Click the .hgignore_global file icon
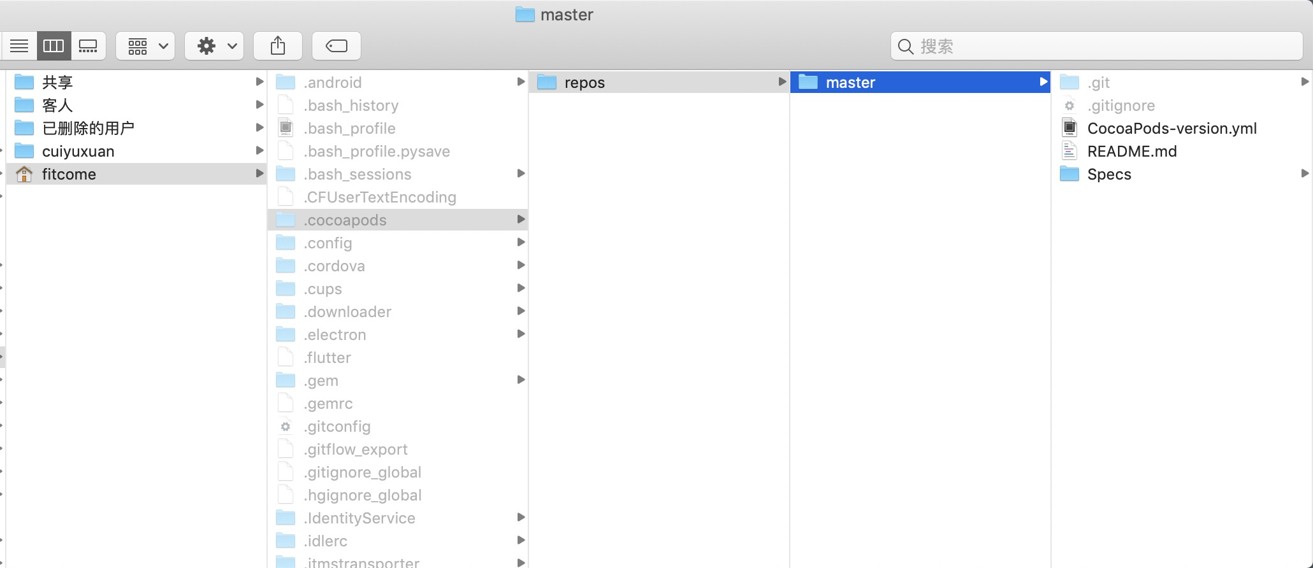This screenshot has height=568, width=1313. 286,495
